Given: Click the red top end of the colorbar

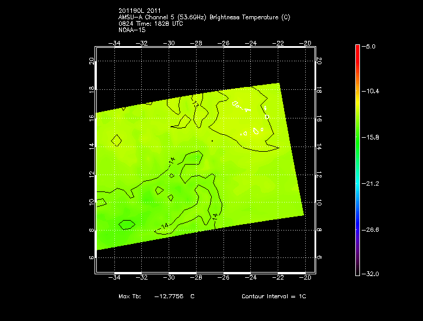Looking at the screenshot, I should click(x=357, y=47).
